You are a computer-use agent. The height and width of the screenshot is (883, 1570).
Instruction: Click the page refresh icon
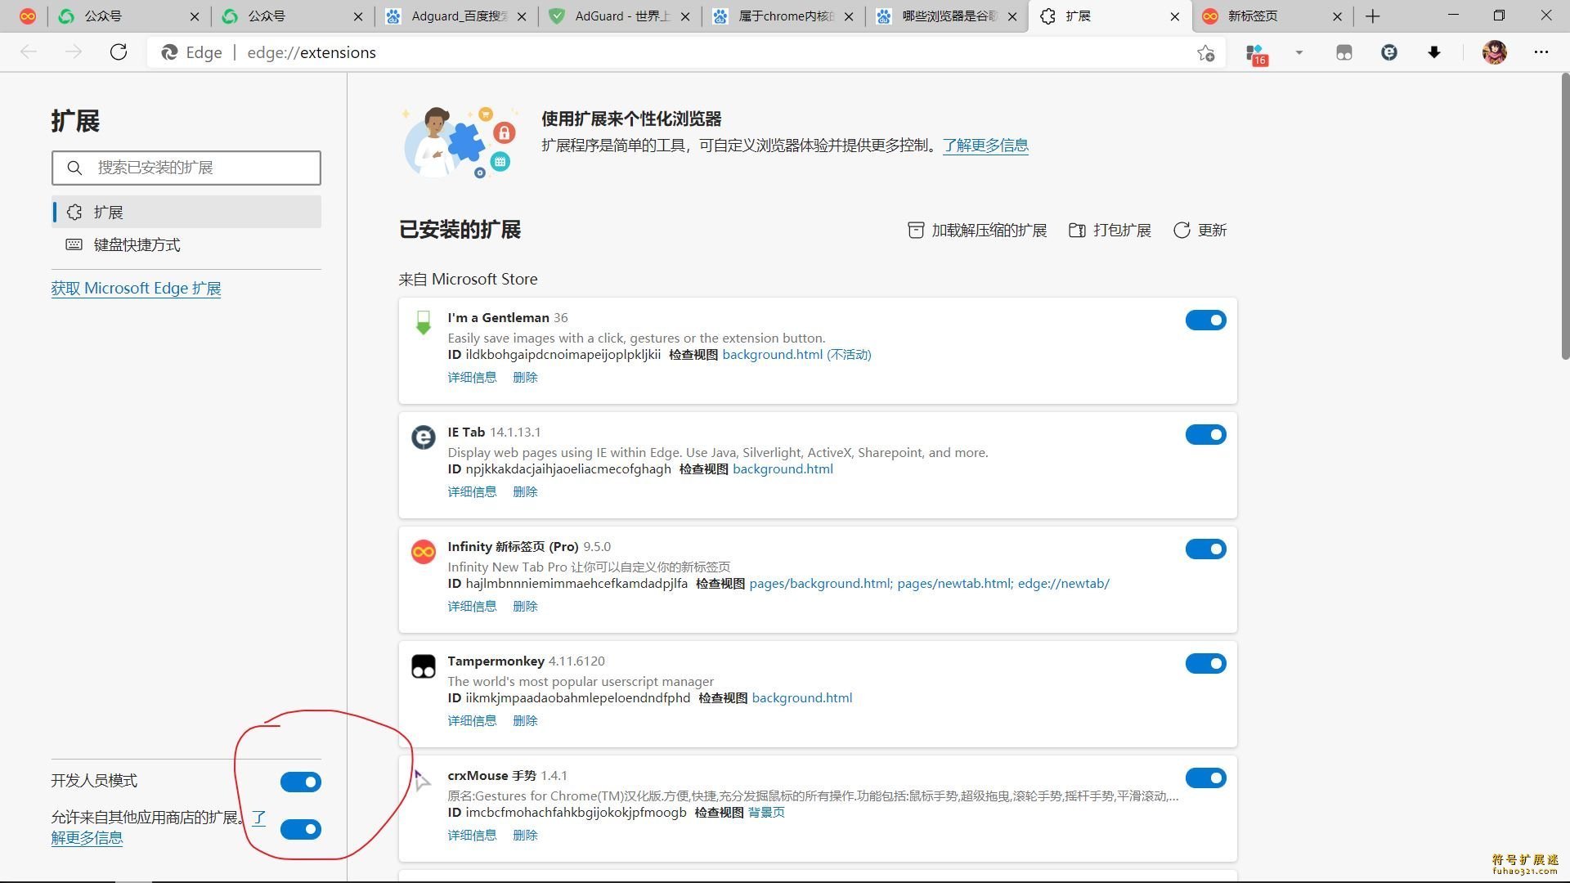tap(119, 52)
